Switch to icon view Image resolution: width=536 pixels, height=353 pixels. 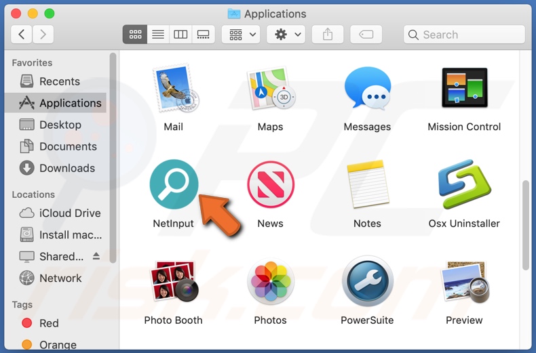[x=135, y=34]
